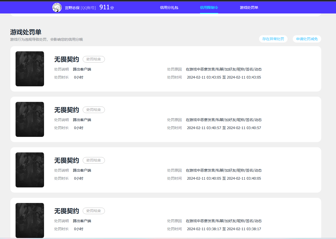The width and height of the screenshot is (336, 239).
Task: Open the game thumbnail of the 03:40:05 penalty
Action: point(30,170)
